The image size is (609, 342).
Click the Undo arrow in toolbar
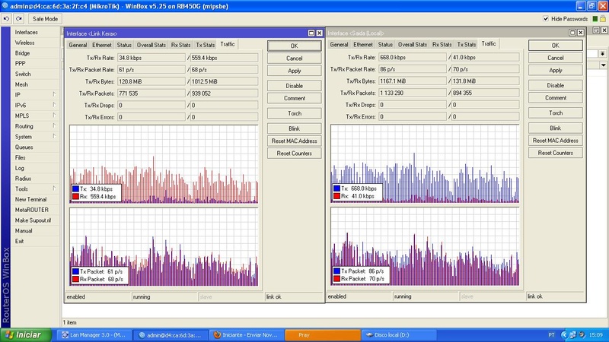[x=6, y=18]
